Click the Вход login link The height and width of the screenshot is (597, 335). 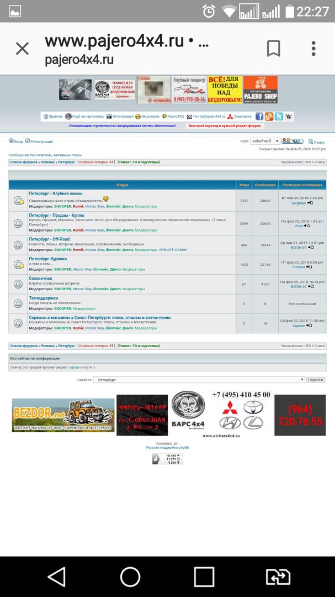click(x=18, y=142)
